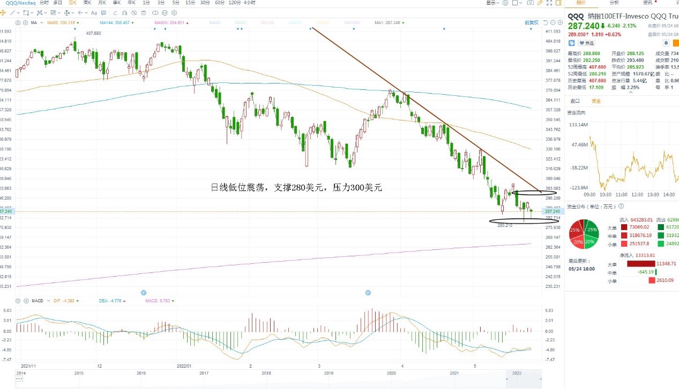Click 2018 on the bottom timeline navigator

[x=266, y=373]
